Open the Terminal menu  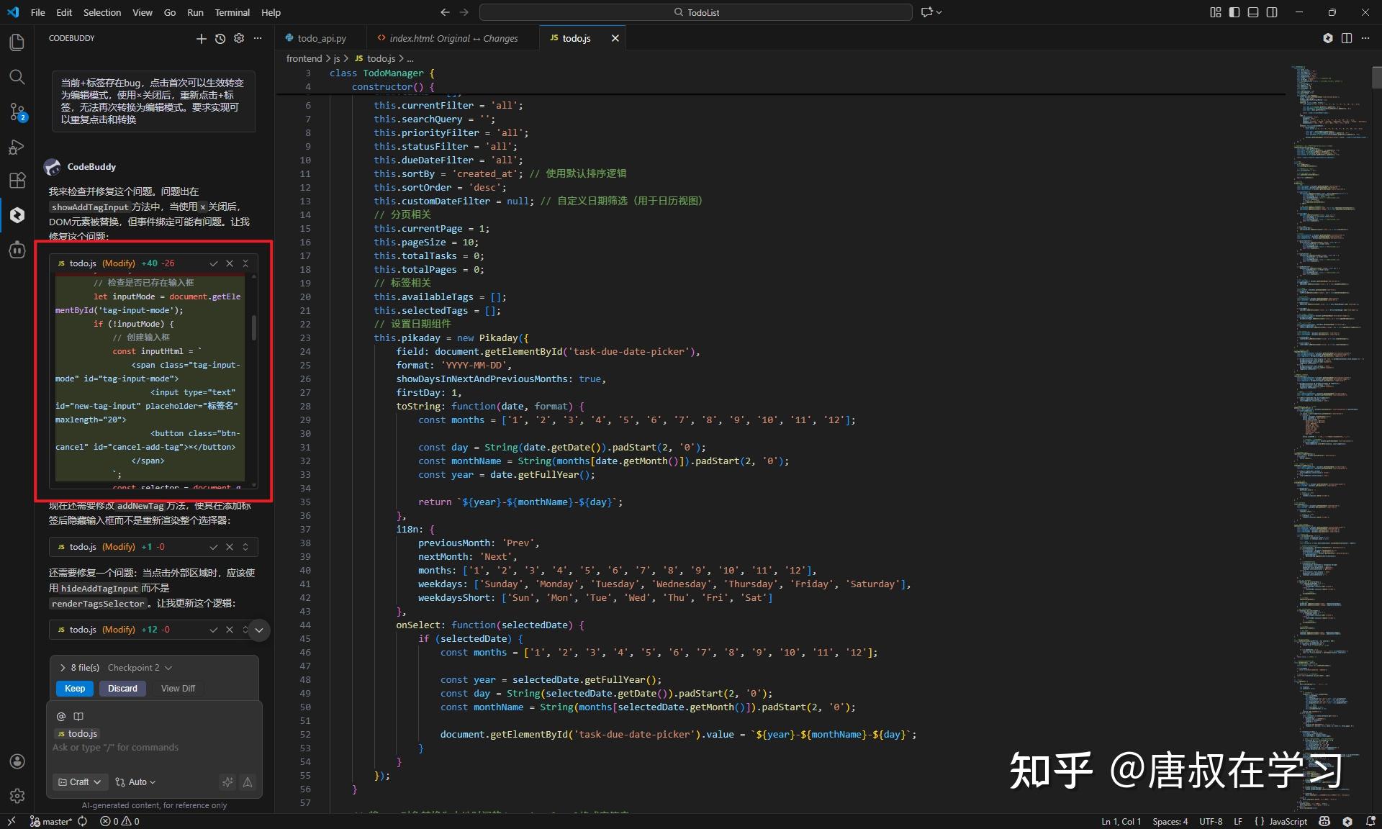tap(232, 12)
